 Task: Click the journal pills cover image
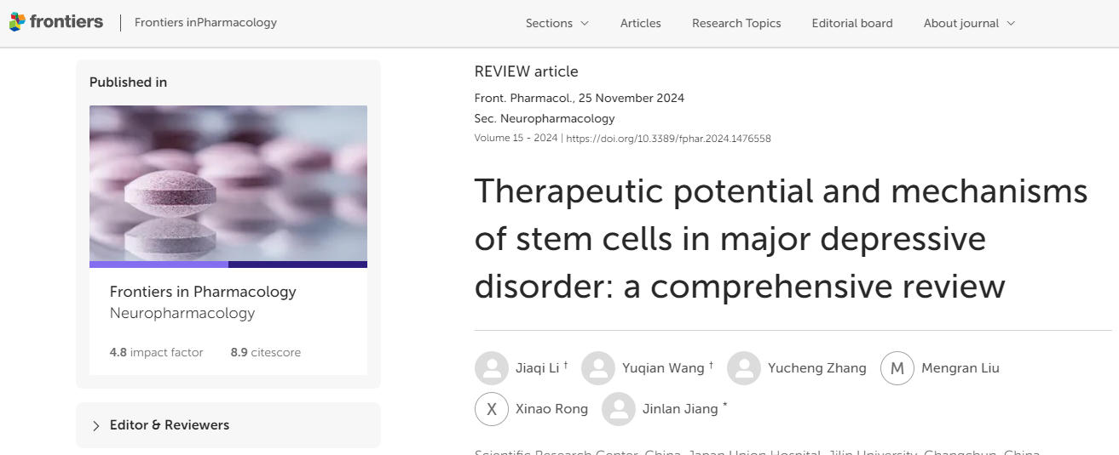[228, 183]
